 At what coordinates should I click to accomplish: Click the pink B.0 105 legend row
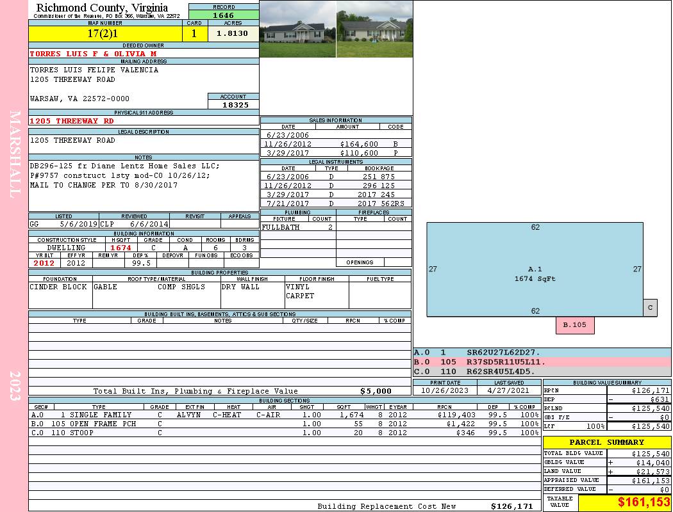tap(542, 362)
